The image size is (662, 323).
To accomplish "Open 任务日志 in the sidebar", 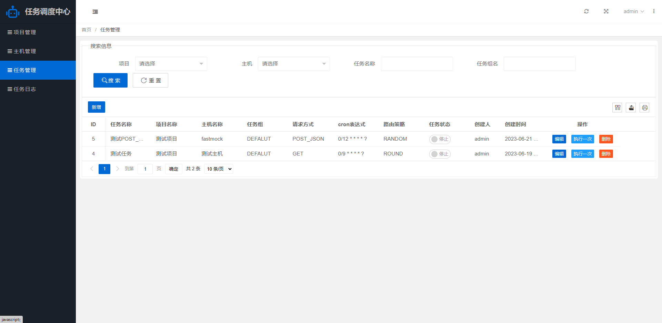I will tap(38, 89).
